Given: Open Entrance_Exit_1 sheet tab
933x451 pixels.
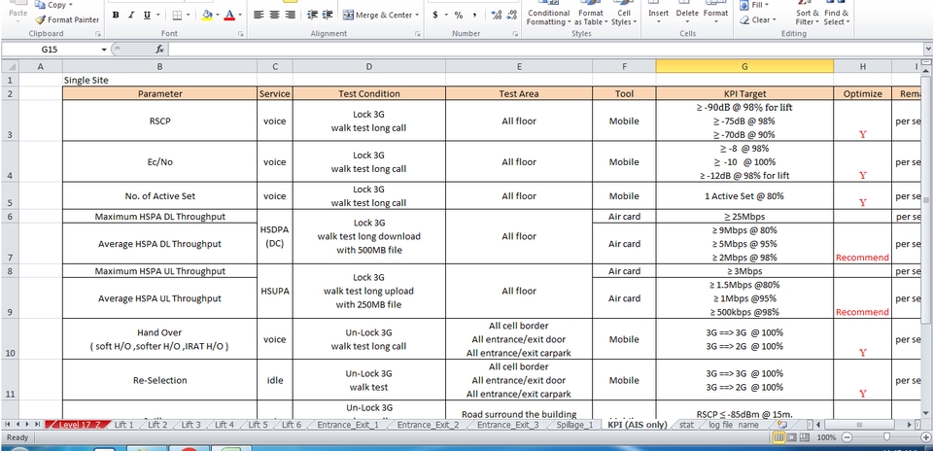Looking at the screenshot, I should 348,424.
